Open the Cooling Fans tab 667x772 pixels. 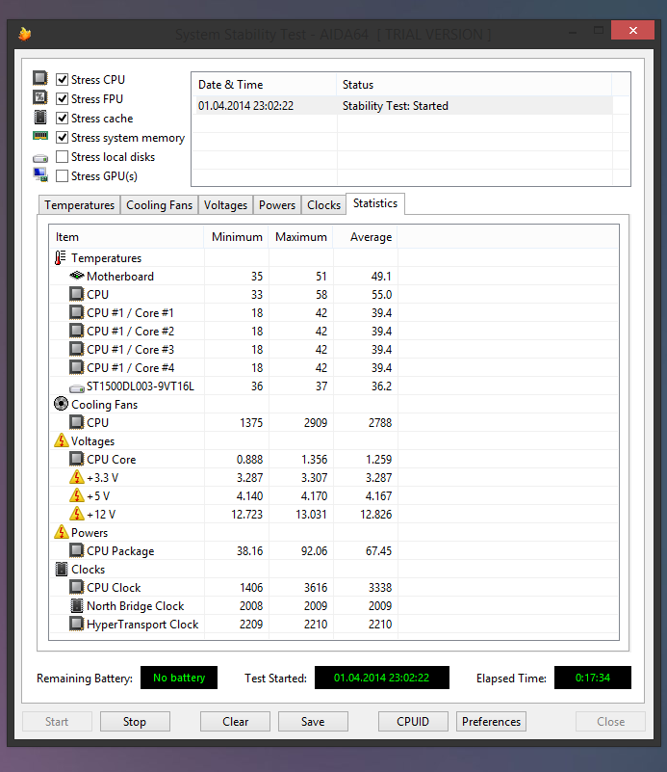pyautogui.click(x=159, y=205)
